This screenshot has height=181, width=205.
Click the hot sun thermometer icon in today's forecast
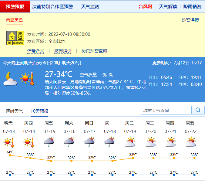point(27,78)
